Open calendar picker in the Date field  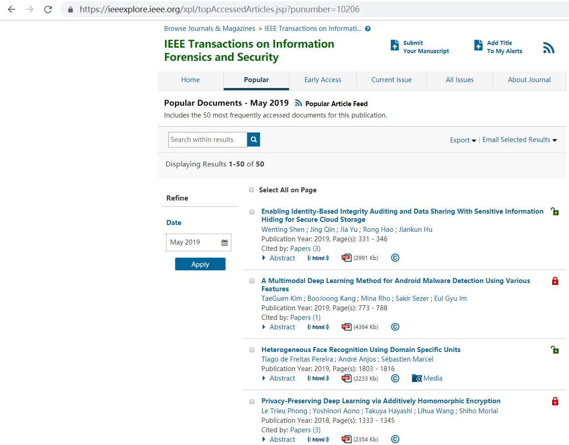click(224, 243)
